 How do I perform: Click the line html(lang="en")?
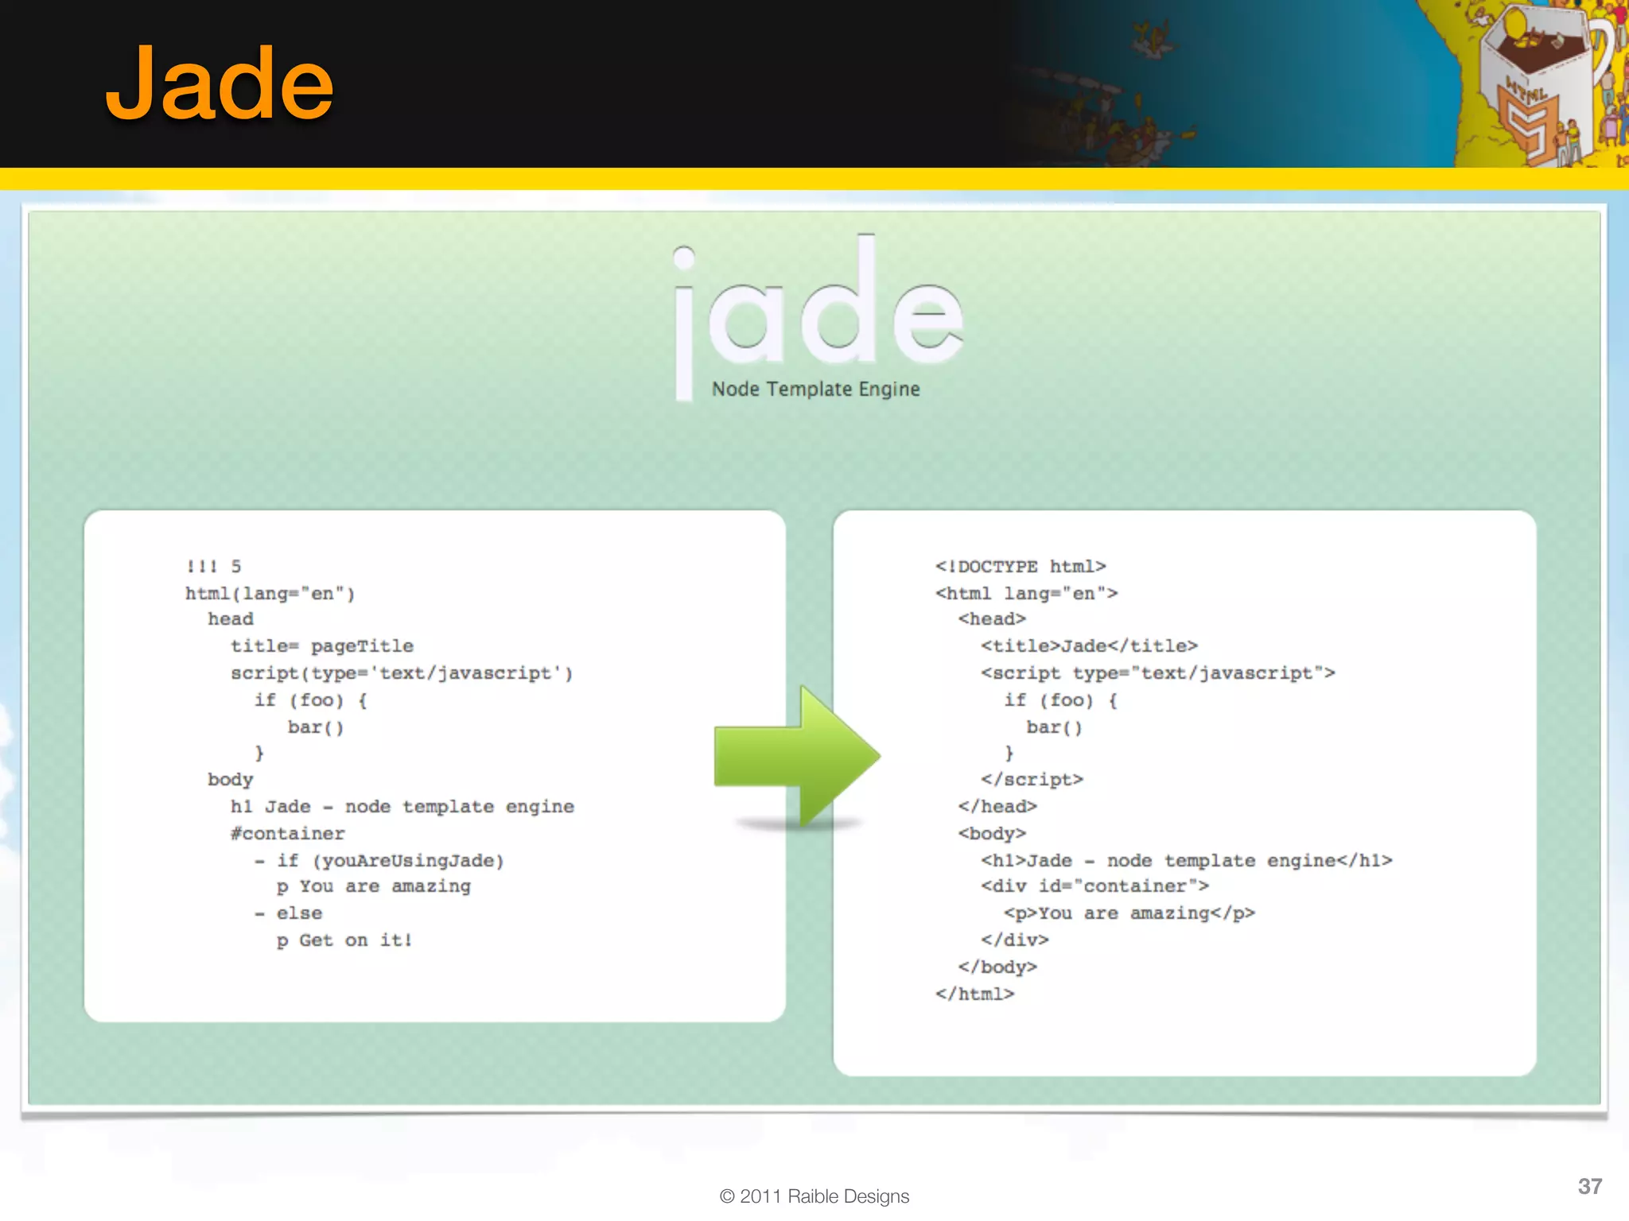[270, 593]
